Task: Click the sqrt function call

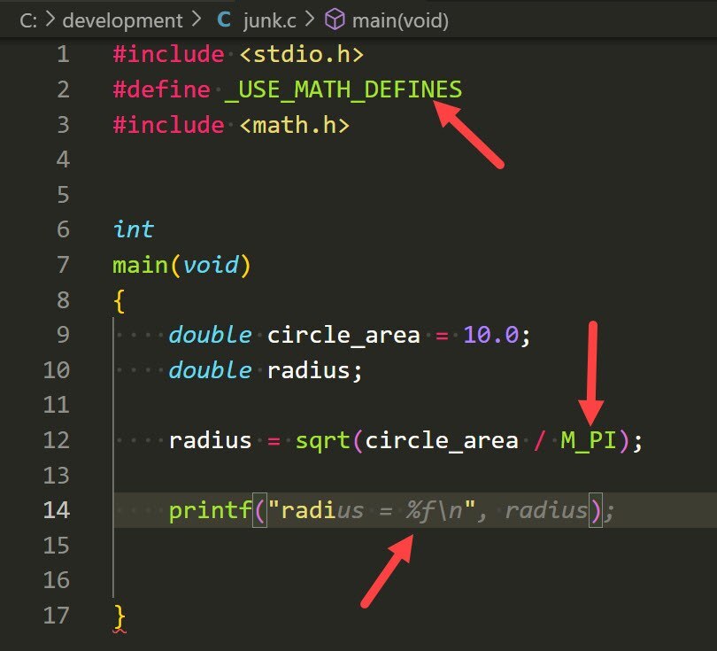Action: [323, 441]
